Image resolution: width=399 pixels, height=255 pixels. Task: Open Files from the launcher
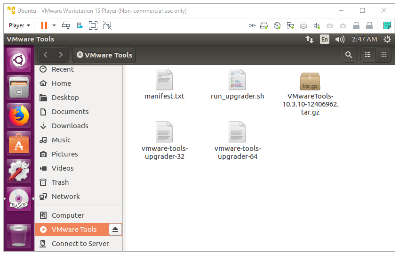click(x=19, y=88)
